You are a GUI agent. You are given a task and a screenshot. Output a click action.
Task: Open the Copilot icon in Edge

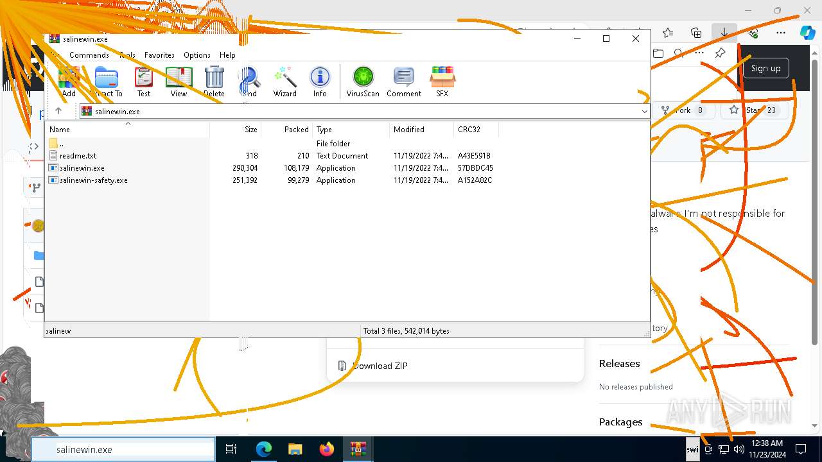(807, 32)
